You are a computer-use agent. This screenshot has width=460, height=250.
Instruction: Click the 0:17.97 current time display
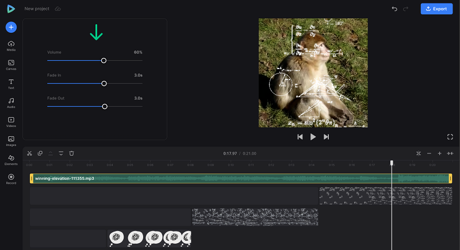(x=230, y=153)
